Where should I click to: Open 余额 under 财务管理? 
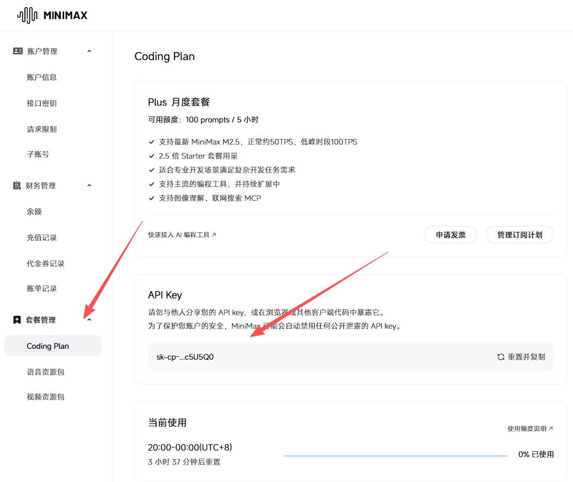[34, 212]
